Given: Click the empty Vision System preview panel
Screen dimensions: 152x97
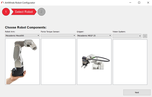Looking at the screenshot, I should point(130,62).
